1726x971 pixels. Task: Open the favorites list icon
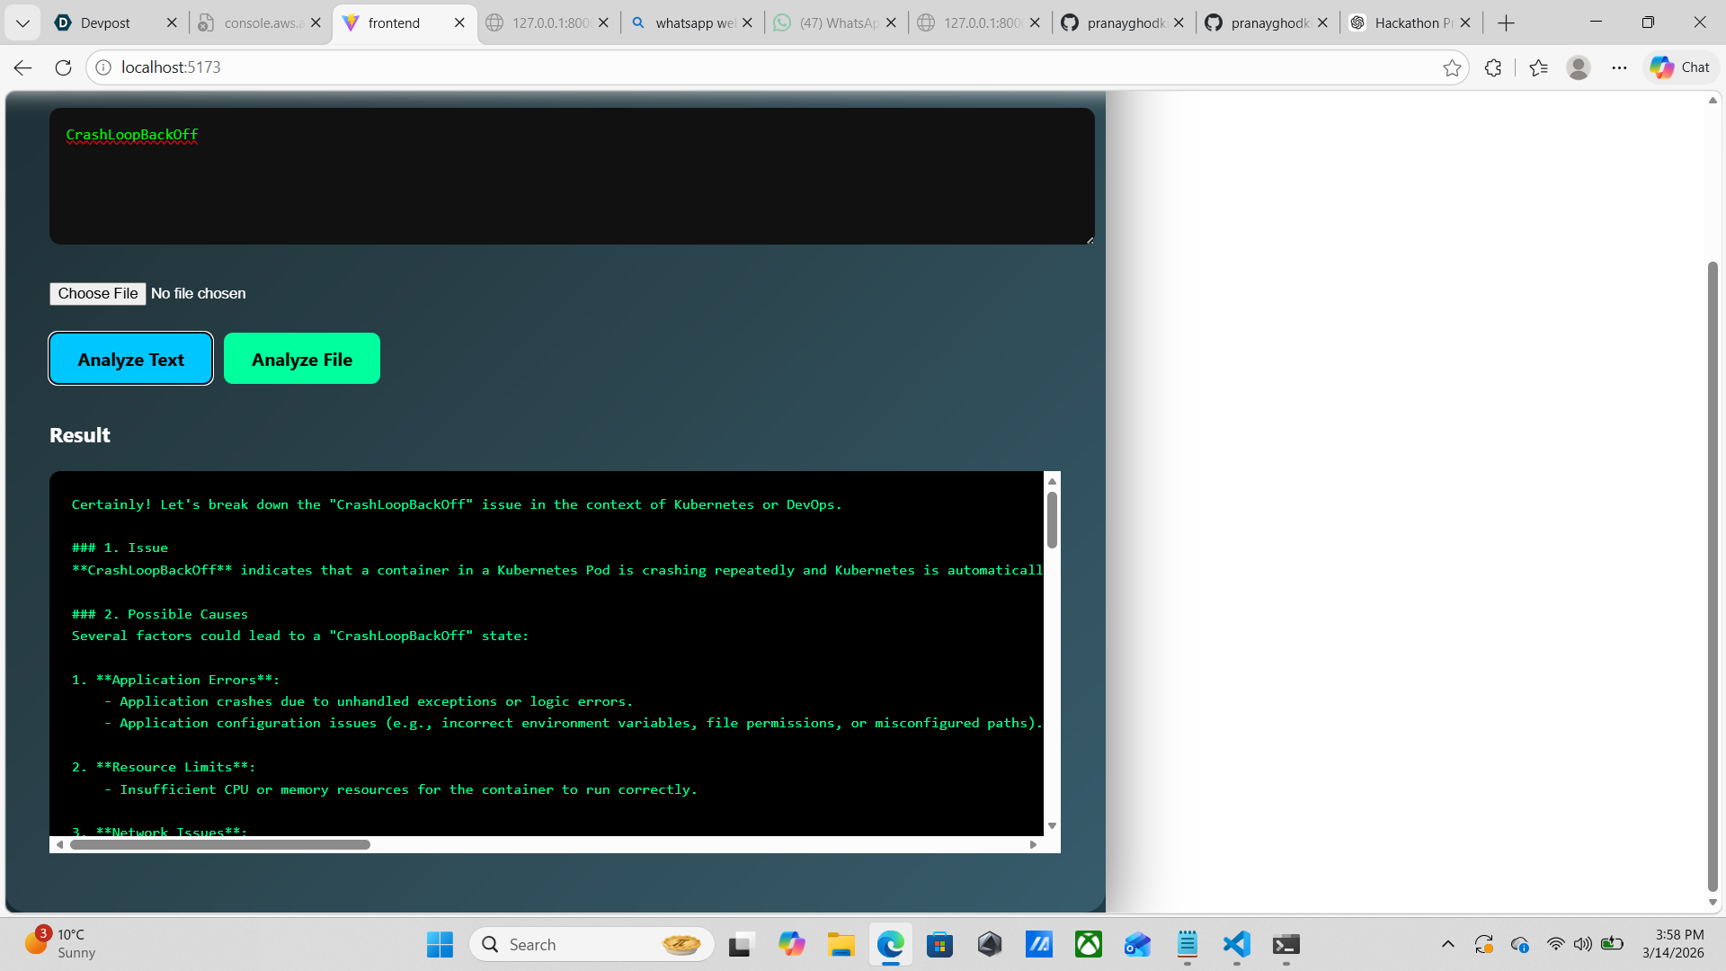pyautogui.click(x=1538, y=67)
